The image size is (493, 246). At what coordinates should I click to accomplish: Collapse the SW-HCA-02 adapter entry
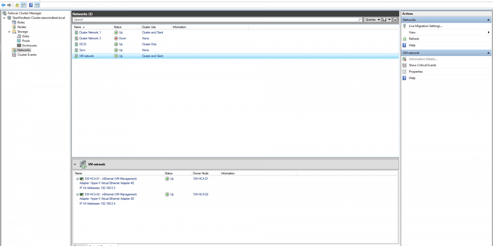pyautogui.click(x=77, y=195)
